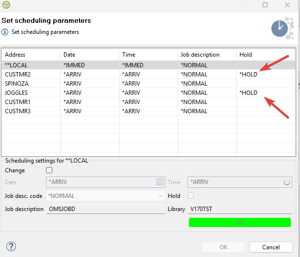Click the OK button
300x257 pixels.
[x=223, y=247]
